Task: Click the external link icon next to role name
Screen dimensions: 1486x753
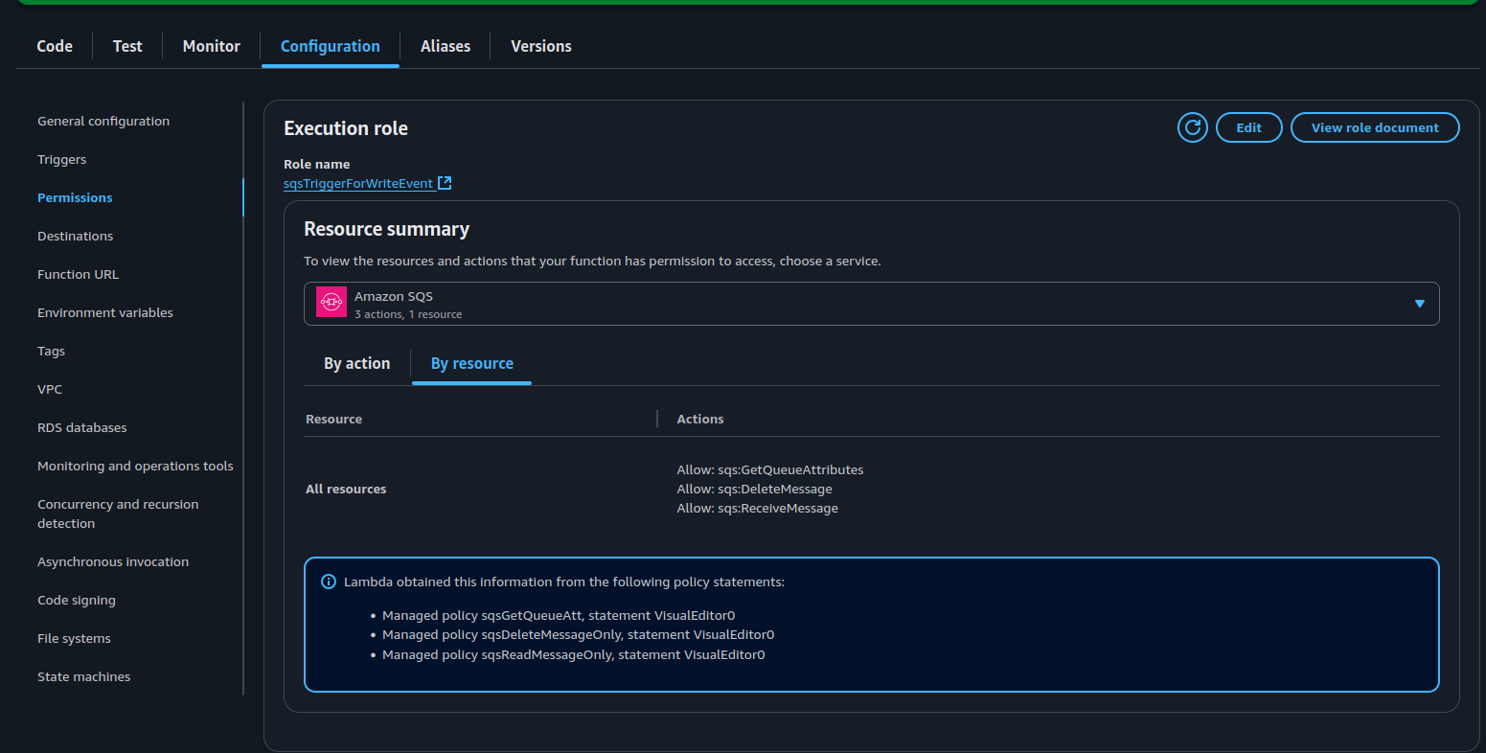Action: pyautogui.click(x=445, y=183)
